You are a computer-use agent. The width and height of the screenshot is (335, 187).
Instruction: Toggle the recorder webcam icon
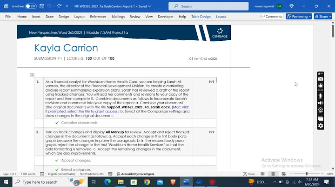click(x=321, y=110)
